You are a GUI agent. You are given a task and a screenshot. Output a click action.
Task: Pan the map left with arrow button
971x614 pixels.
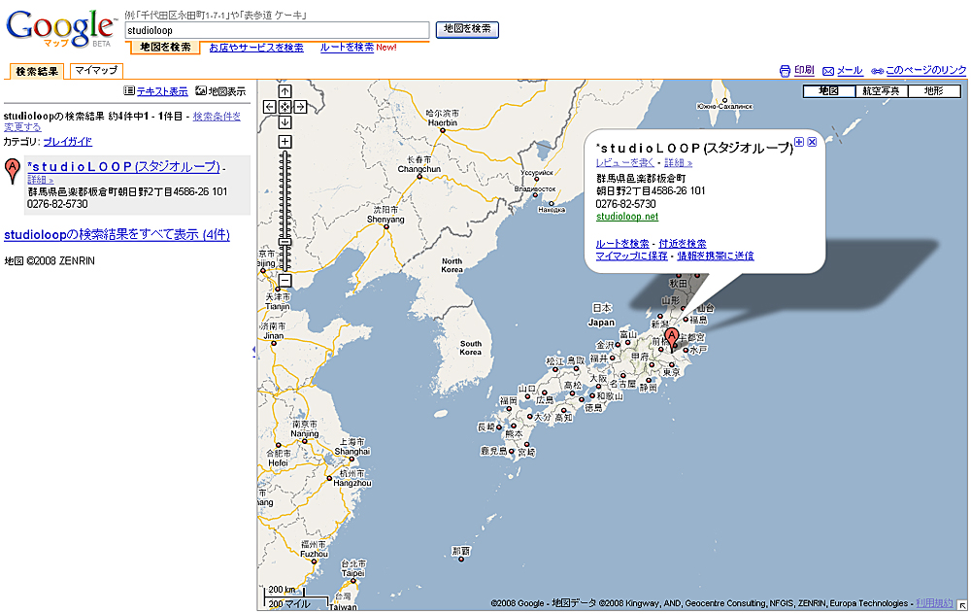point(269,107)
